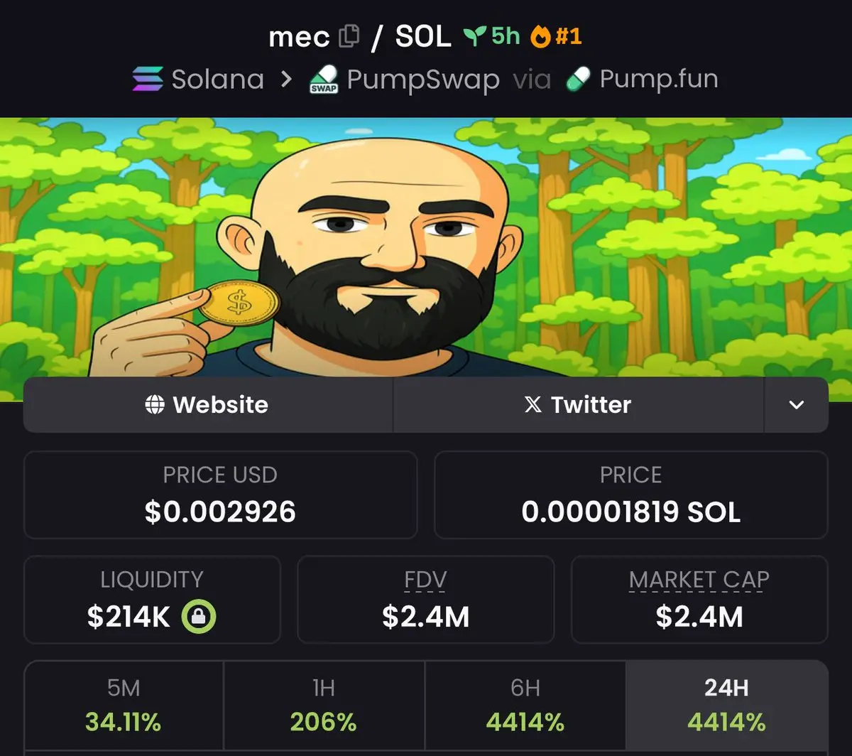Open the Twitter link button
Screen dimensions: 852x756
click(x=579, y=405)
